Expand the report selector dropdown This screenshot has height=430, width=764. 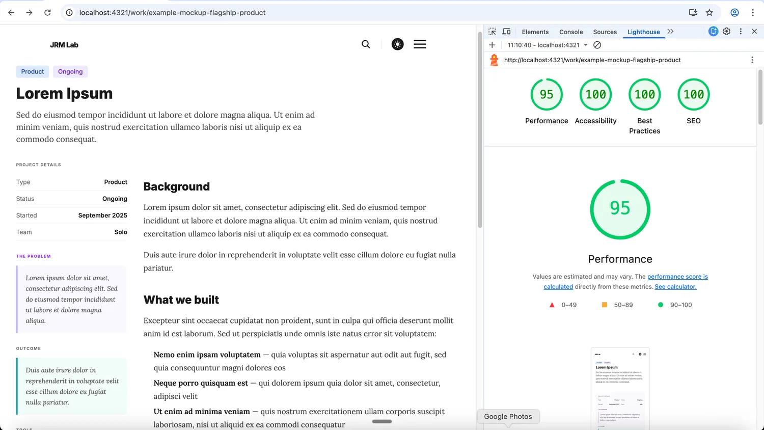pos(586,45)
